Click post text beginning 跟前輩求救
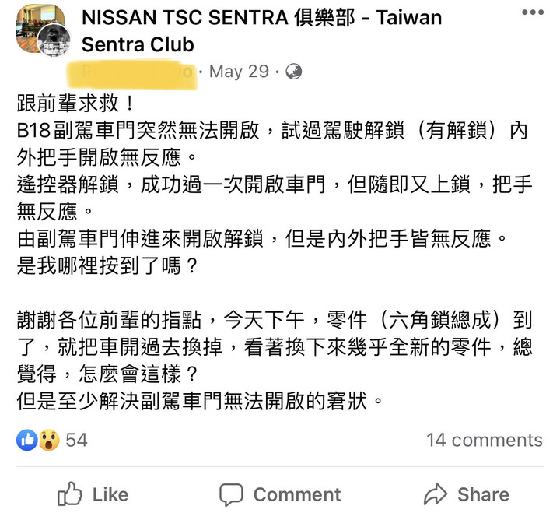 point(274,184)
